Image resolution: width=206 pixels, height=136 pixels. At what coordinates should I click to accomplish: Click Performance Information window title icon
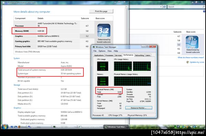click(x=3, y=2)
